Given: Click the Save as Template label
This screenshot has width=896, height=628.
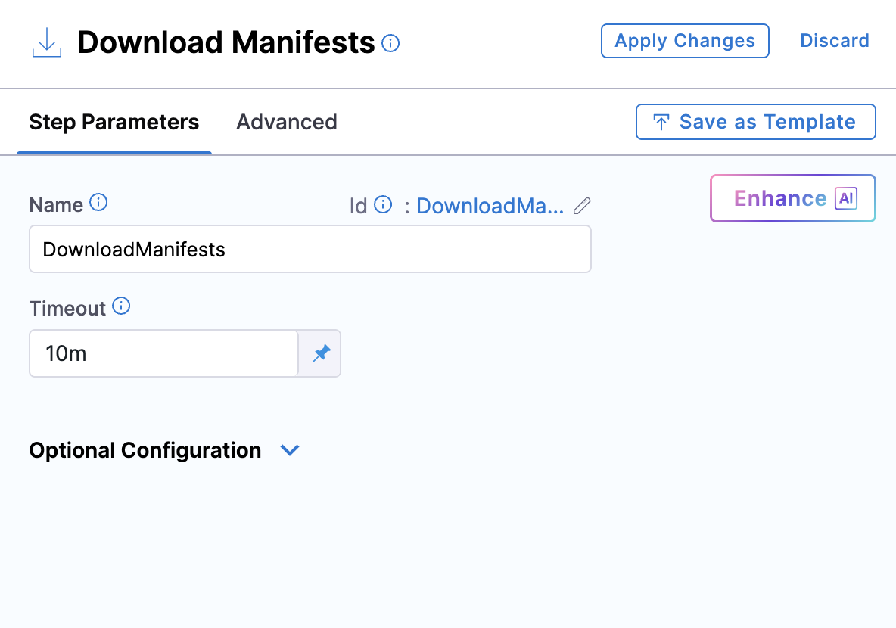Looking at the screenshot, I should [x=767, y=122].
